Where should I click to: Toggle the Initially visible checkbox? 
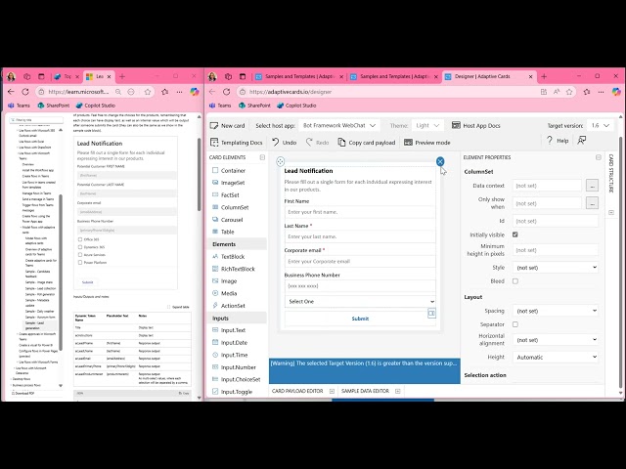(515, 234)
